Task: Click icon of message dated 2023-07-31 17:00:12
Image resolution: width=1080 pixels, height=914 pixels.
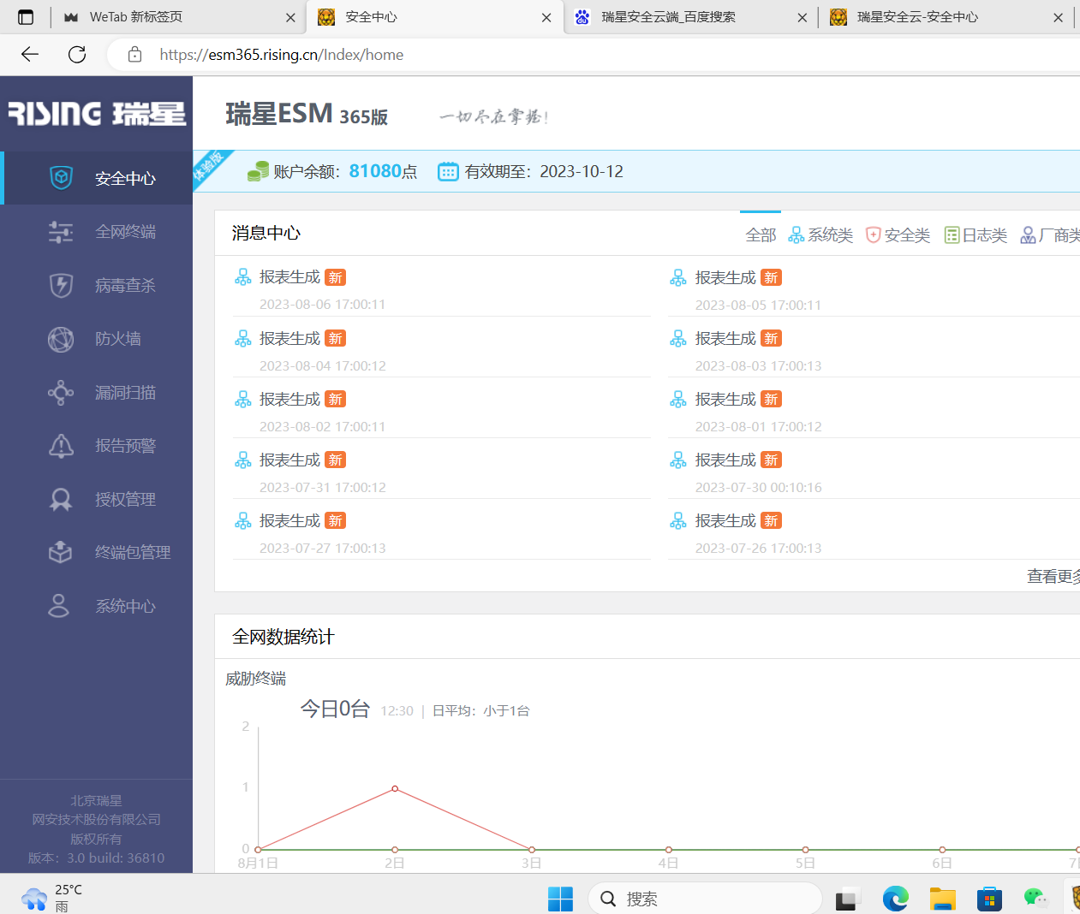Action: point(243,460)
